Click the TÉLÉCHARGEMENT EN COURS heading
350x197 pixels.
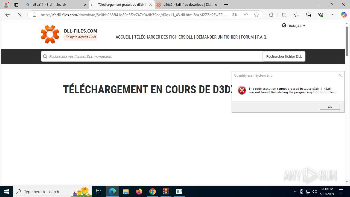[x=147, y=90]
